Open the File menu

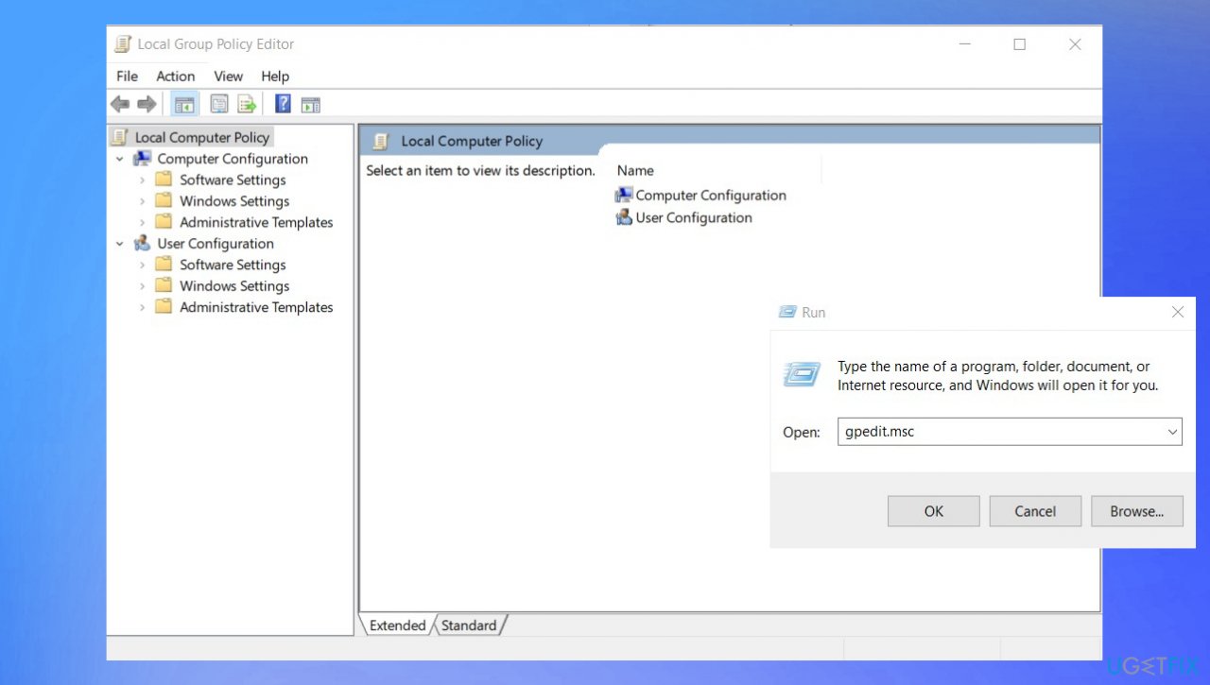[x=127, y=77]
